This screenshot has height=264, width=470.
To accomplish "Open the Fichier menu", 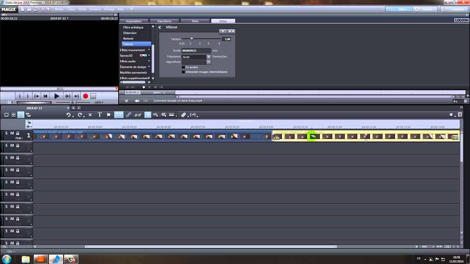I will click(x=59, y=9).
